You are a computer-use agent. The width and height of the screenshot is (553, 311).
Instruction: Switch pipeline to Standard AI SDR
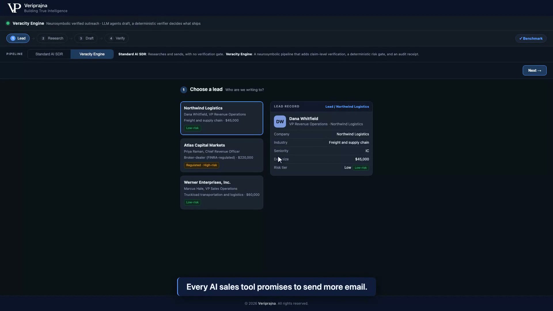pyautogui.click(x=49, y=54)
